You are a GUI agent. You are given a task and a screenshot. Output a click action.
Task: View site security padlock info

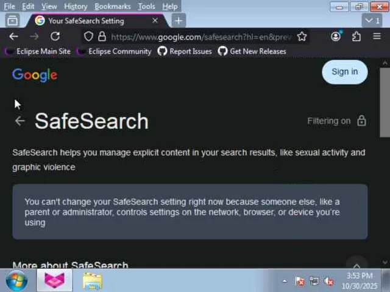pyautogui.click(x=102, y=36)
